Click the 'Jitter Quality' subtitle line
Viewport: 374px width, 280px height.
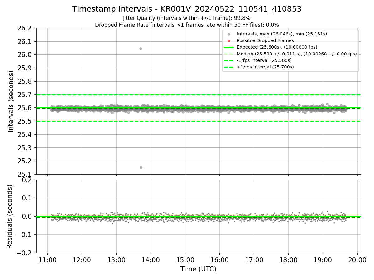[187, 18]
